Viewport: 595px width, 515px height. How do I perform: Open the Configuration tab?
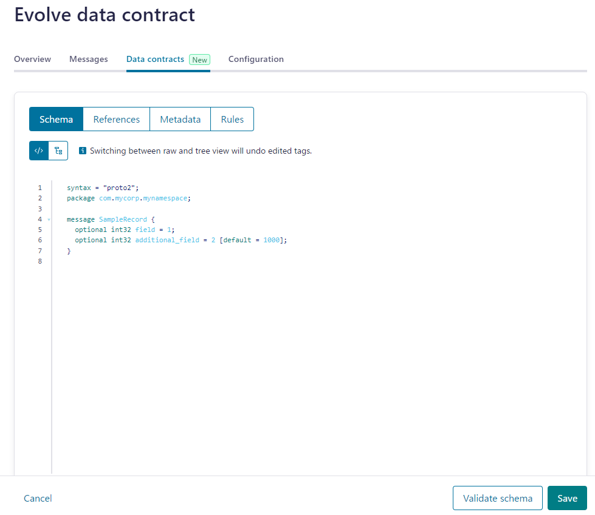[x=256, y=59]
